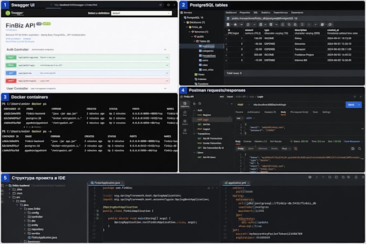Select the application.yml editor tab

point(237,183)
